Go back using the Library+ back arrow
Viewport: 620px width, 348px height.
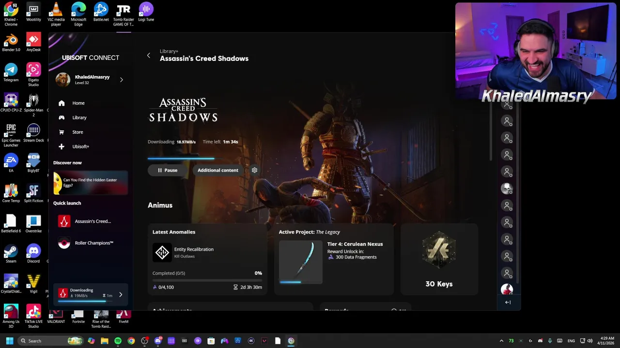point(149,55)
